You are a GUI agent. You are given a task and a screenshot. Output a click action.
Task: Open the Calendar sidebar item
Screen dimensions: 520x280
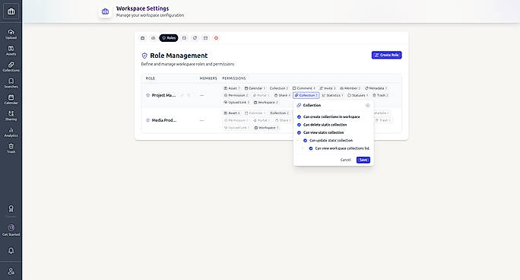(11, 99)
